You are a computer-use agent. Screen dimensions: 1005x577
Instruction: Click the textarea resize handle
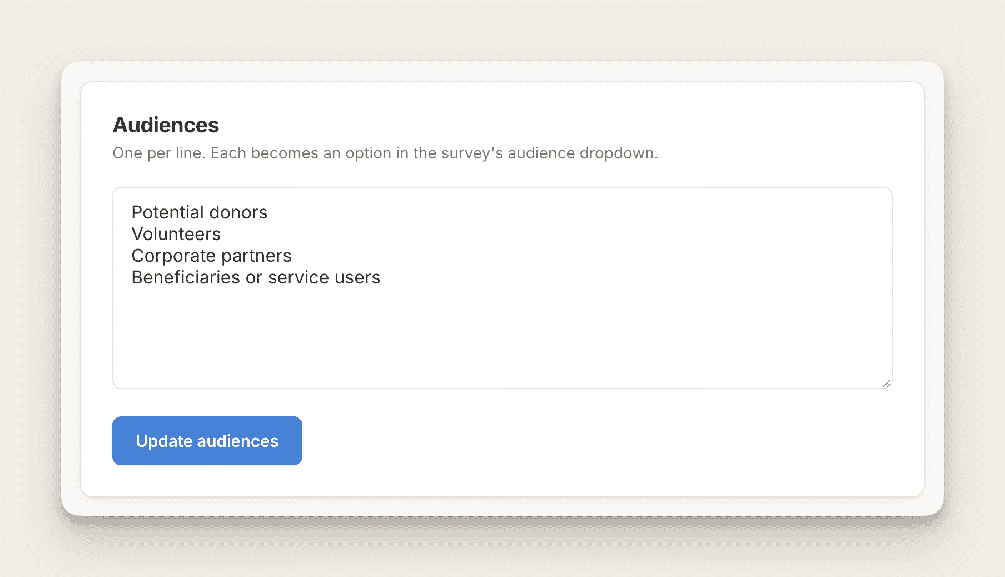coord(887,383)
